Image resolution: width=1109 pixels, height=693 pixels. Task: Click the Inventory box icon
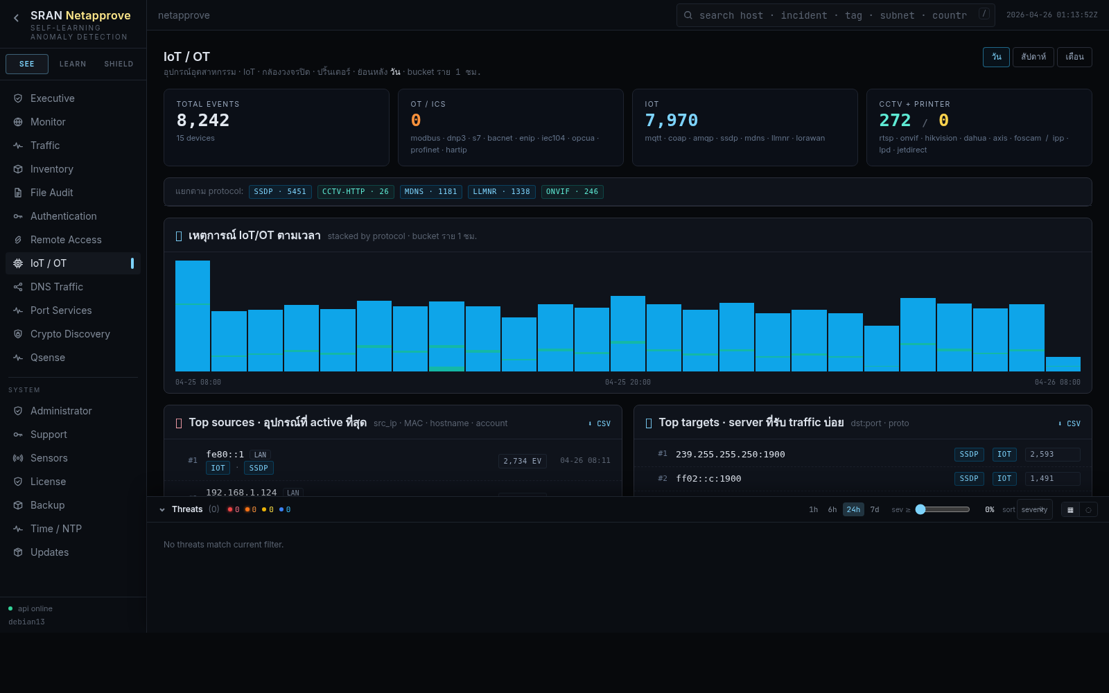18,169
